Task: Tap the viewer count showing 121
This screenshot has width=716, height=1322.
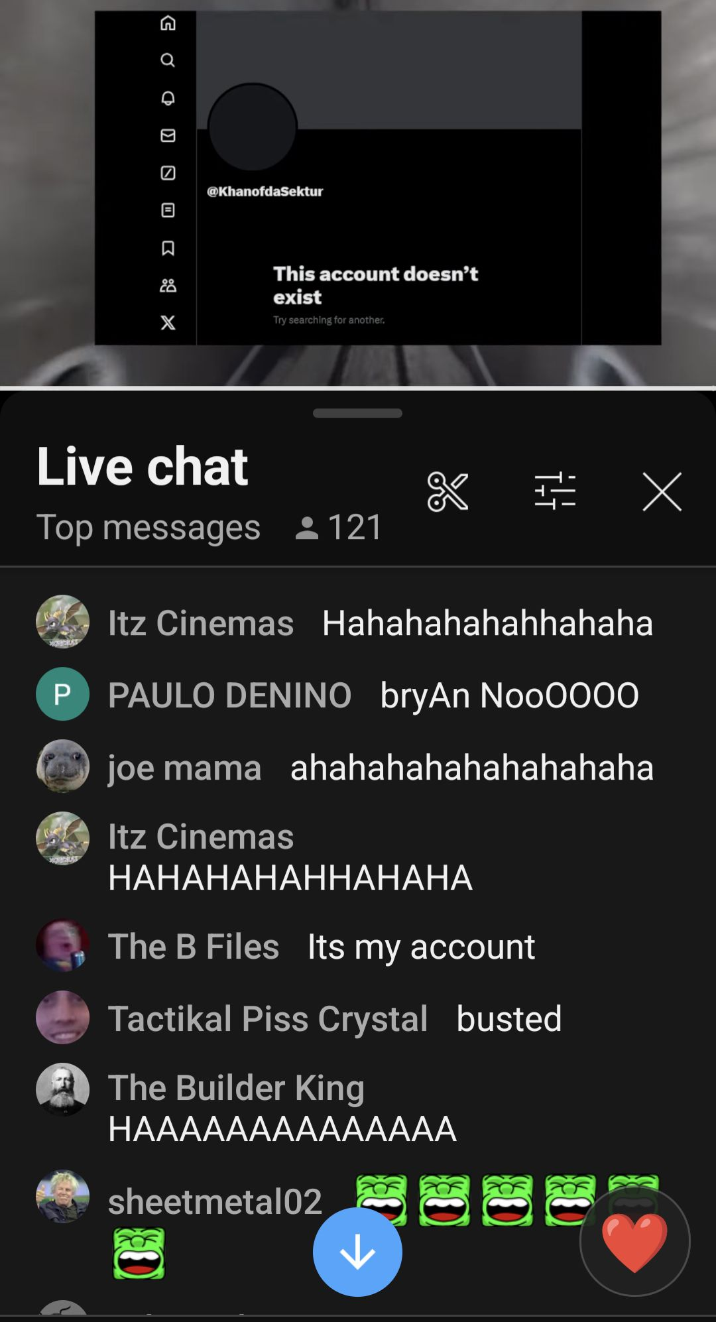Action: pos(339,527)
